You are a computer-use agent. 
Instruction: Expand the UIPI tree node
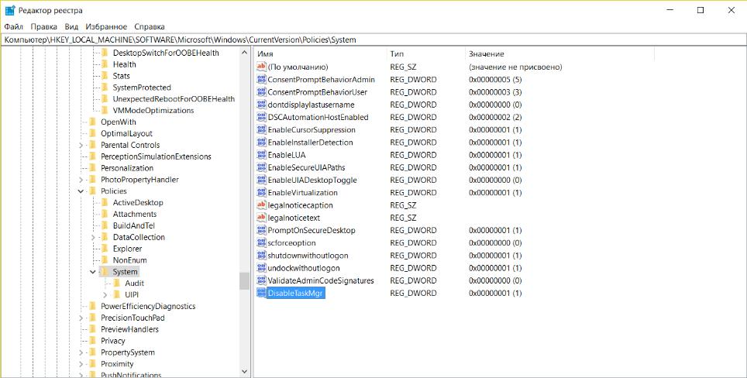pos(105,294)
